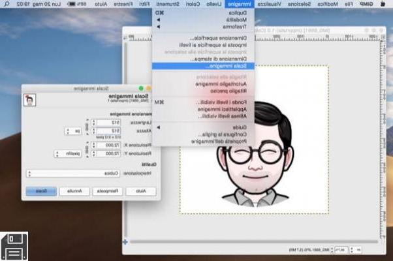
Task: Open the File menu
Action: (349, 4)
